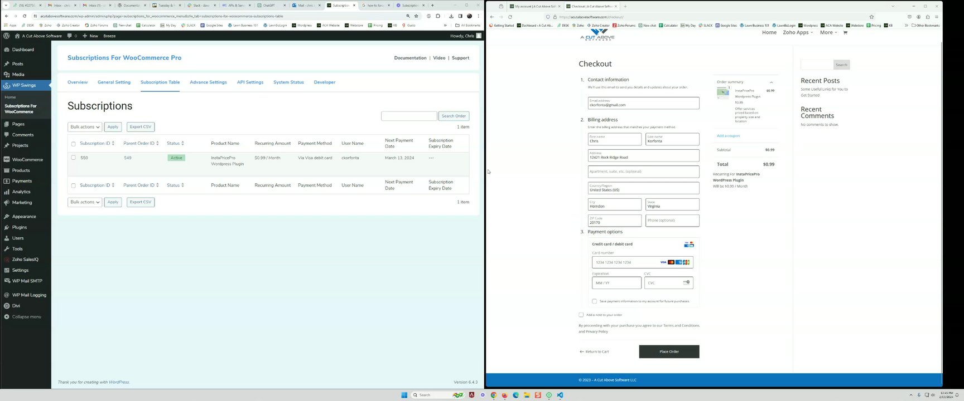The width and height of the screenshot is (964, 401).
Task: Check the subscription 550 row checkbox
Action: pyautogui.click(x=73, y=158)
